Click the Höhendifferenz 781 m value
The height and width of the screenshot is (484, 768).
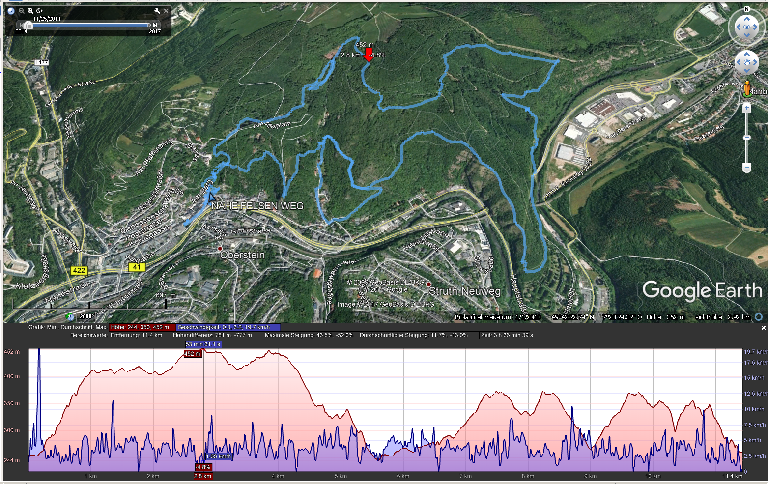pyautogui.click(x=216, y=335)
